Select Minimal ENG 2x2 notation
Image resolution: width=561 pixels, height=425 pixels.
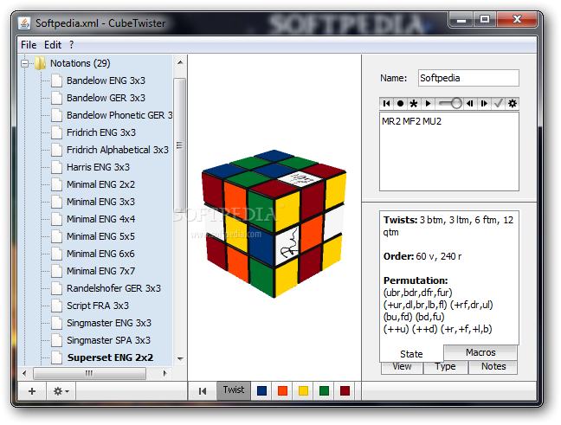[100, 184]
